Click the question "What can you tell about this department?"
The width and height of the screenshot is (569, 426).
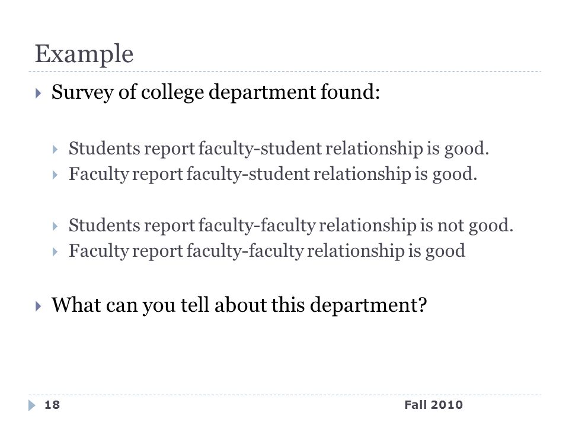[x=239, y=305]
